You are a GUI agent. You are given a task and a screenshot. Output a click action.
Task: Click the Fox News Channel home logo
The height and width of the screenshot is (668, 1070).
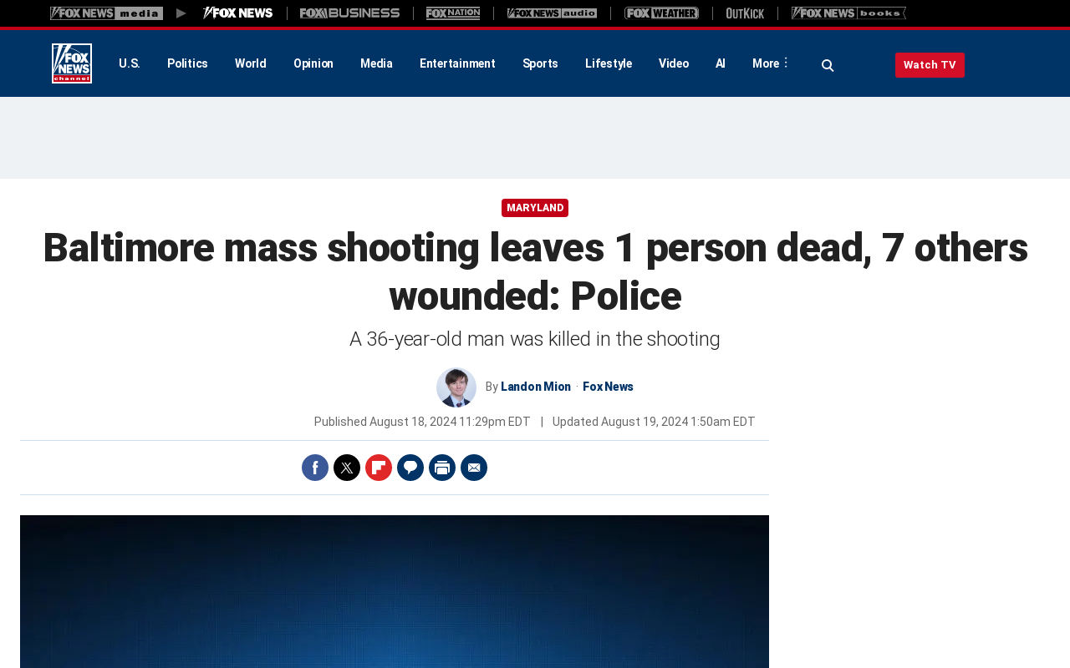tap(72, 63)
